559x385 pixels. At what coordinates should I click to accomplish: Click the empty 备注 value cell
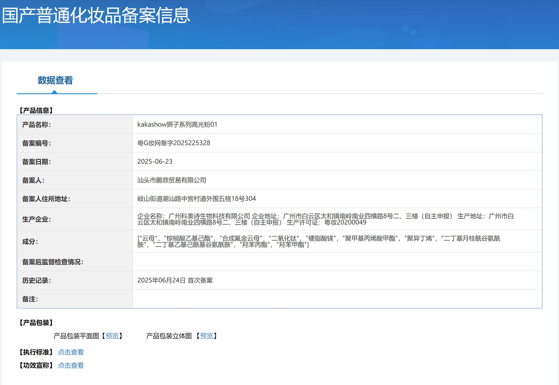point(337,299)
